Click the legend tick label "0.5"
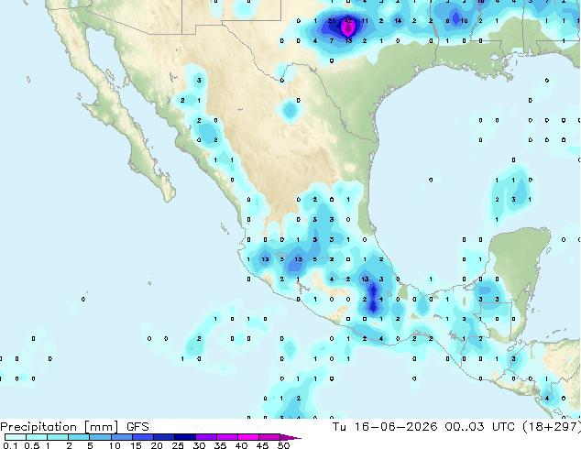Image resolution: width=581 pixels, height=449 pixels. click(32, 445)
